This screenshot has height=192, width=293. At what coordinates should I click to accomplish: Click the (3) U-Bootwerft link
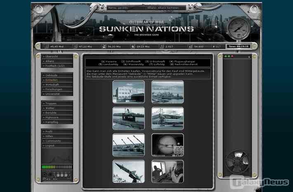click(155, 62)
